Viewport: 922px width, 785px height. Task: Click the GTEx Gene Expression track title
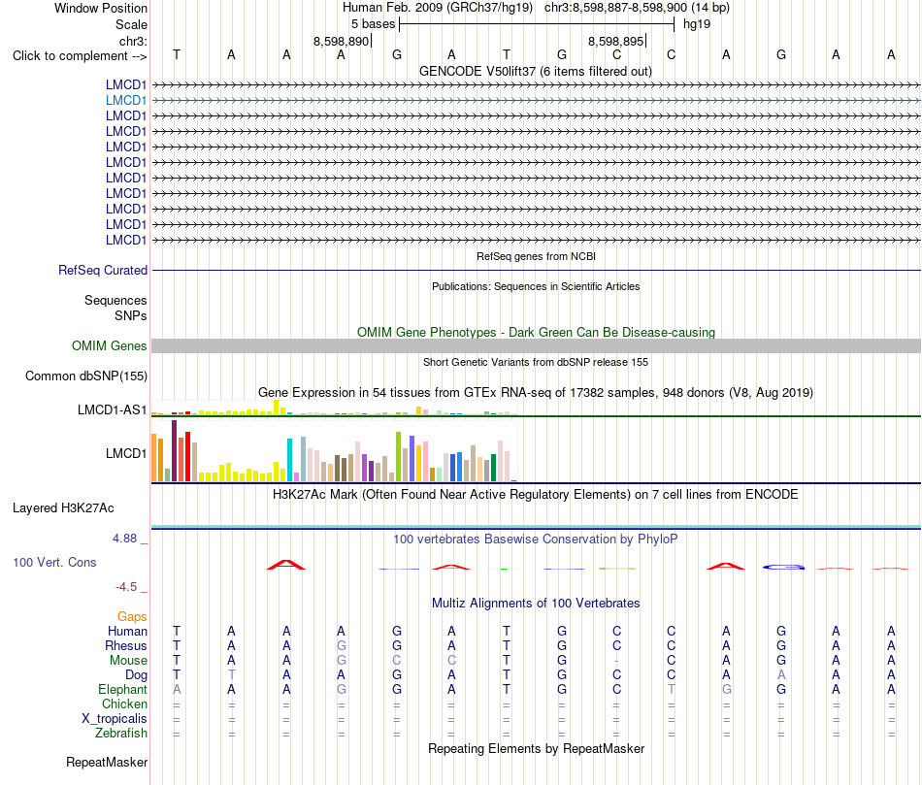536,392
